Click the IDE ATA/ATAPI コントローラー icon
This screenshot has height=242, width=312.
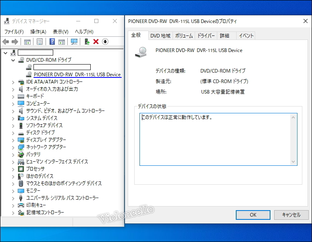click(21, 82)
